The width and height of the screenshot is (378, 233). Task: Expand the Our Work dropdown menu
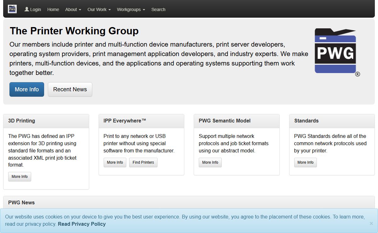point(99,9)
